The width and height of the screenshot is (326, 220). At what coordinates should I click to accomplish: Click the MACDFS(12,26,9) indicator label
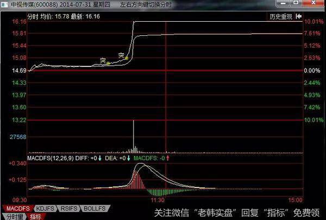point(51,158)
